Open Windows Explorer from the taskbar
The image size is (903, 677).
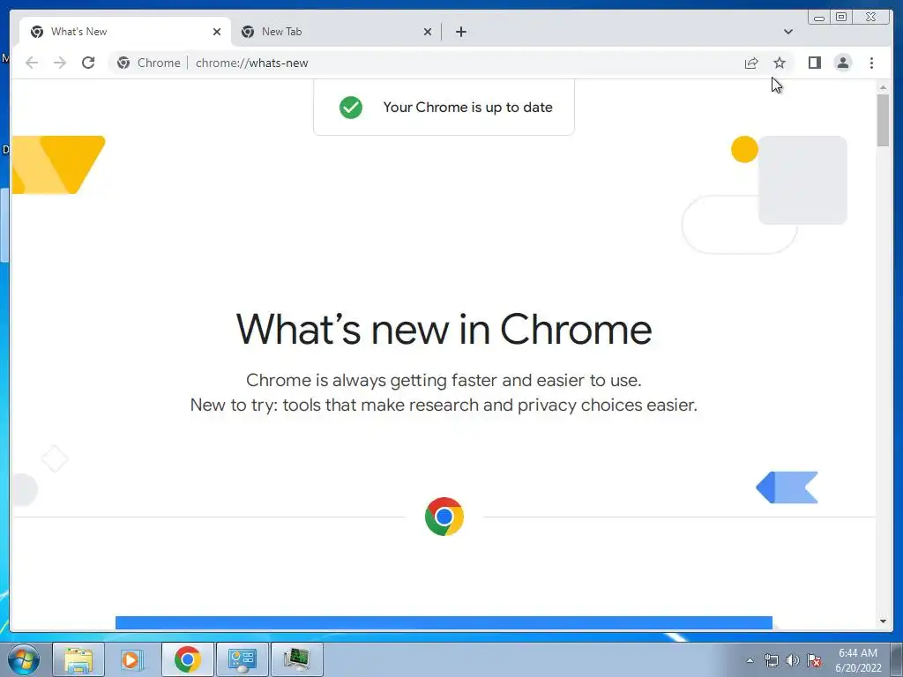coord(78,659)
